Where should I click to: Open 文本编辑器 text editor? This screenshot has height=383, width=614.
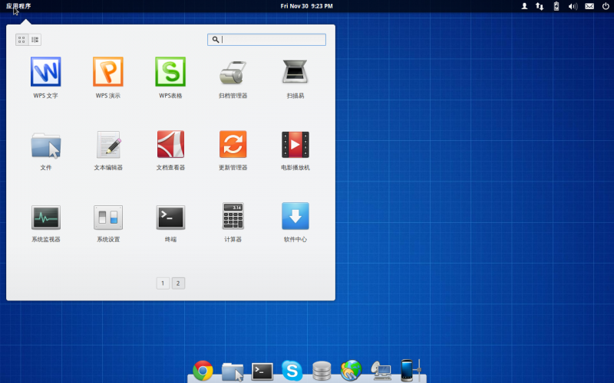click(108, 145)
